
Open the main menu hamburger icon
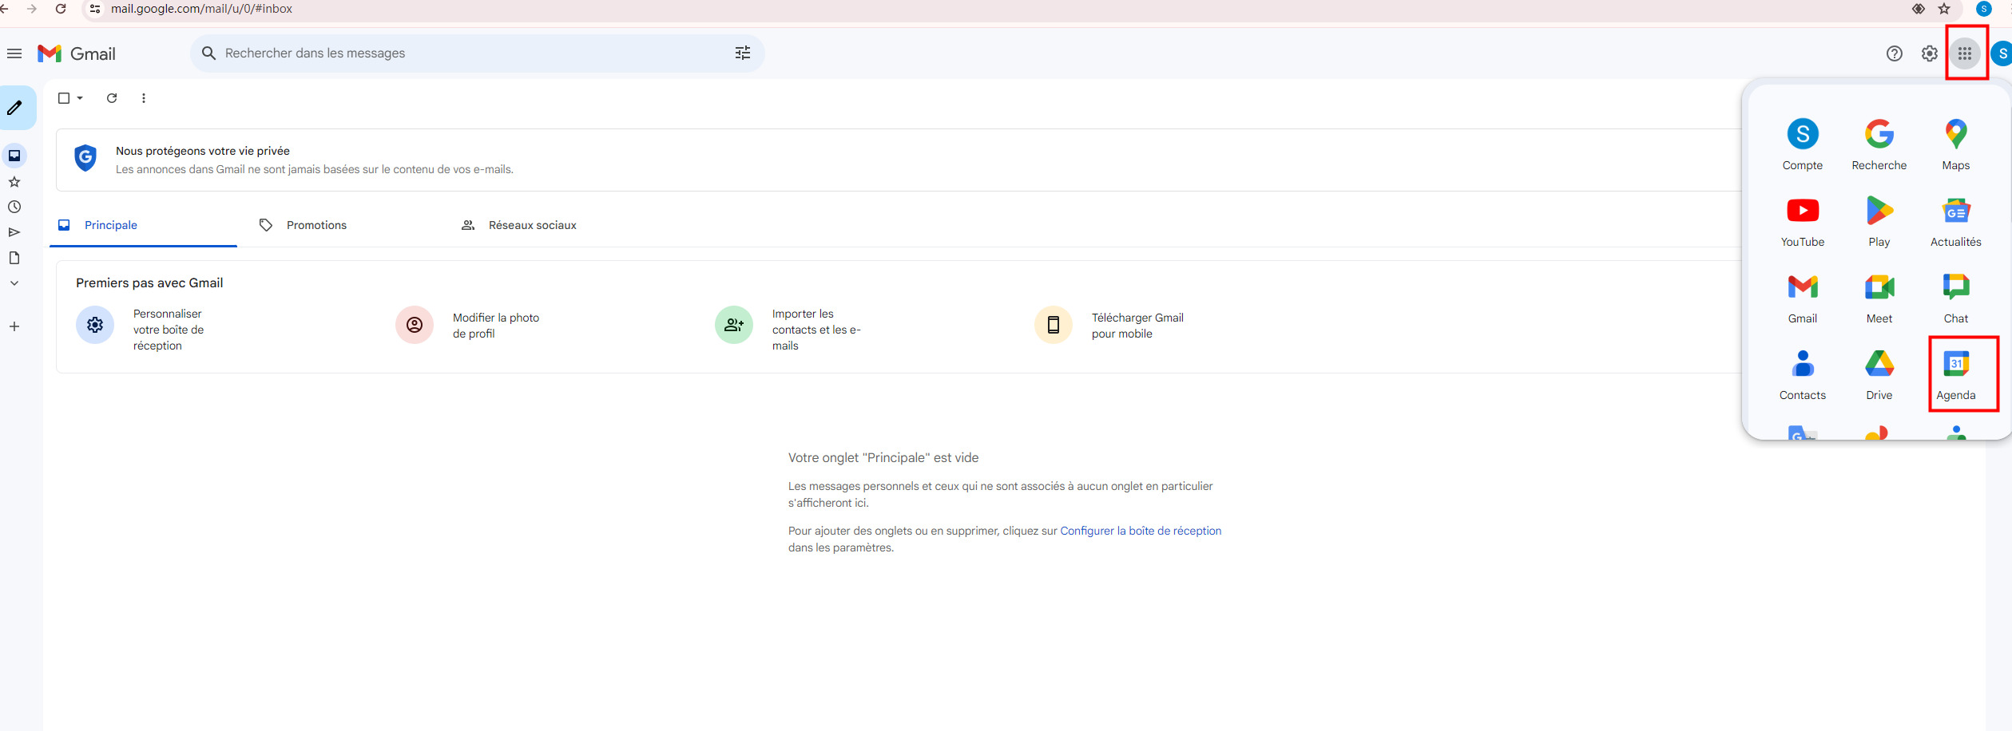14,53
